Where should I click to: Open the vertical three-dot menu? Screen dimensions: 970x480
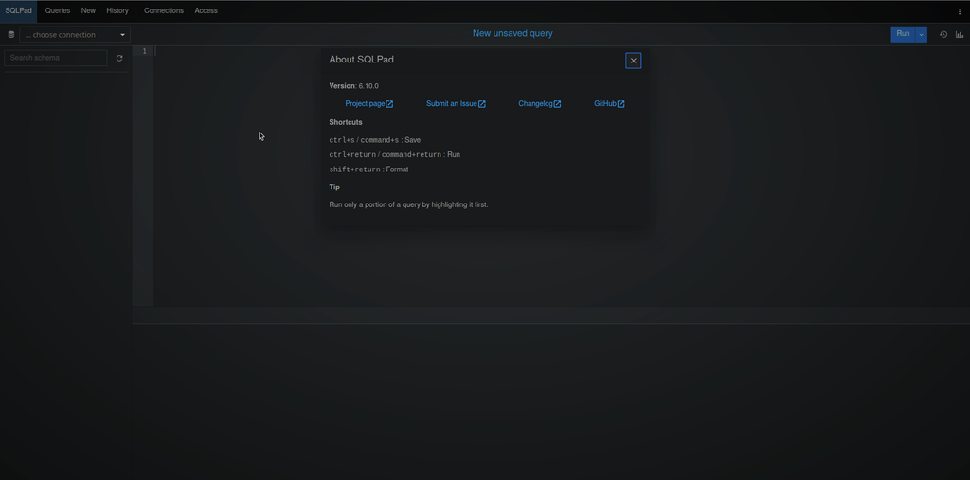960,11
